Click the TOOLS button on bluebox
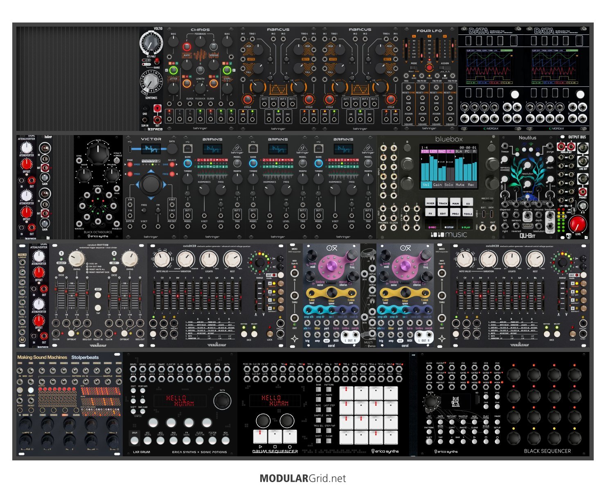This screenshot has height=487, width=606. 468,212
